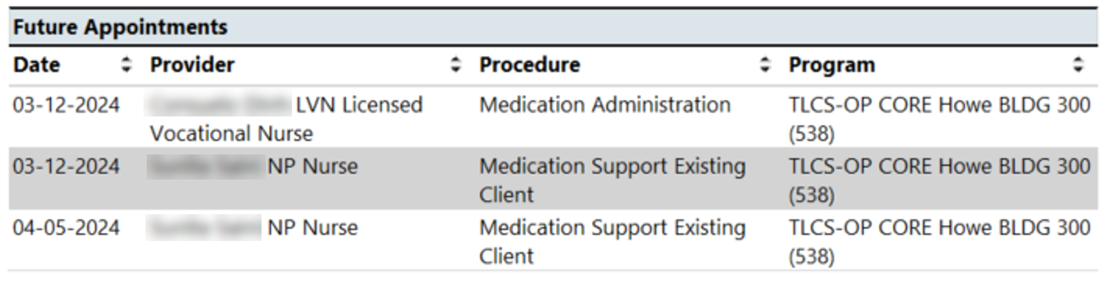Click the highlighted row's Howe BLDG 300 program
Screen dimensions: 1115x285
[939, 180]
